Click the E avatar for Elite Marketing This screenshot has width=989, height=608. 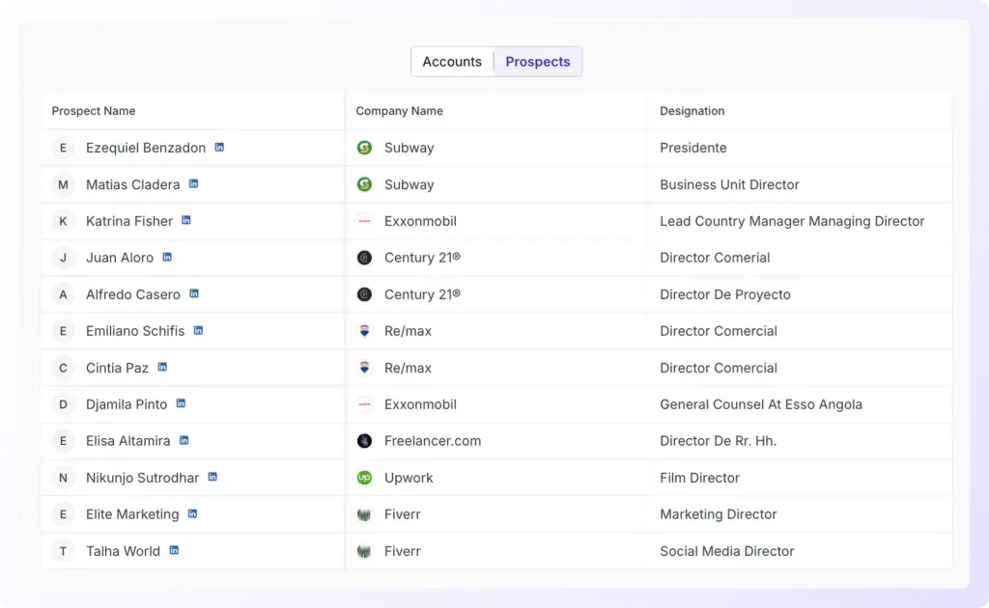63,514
